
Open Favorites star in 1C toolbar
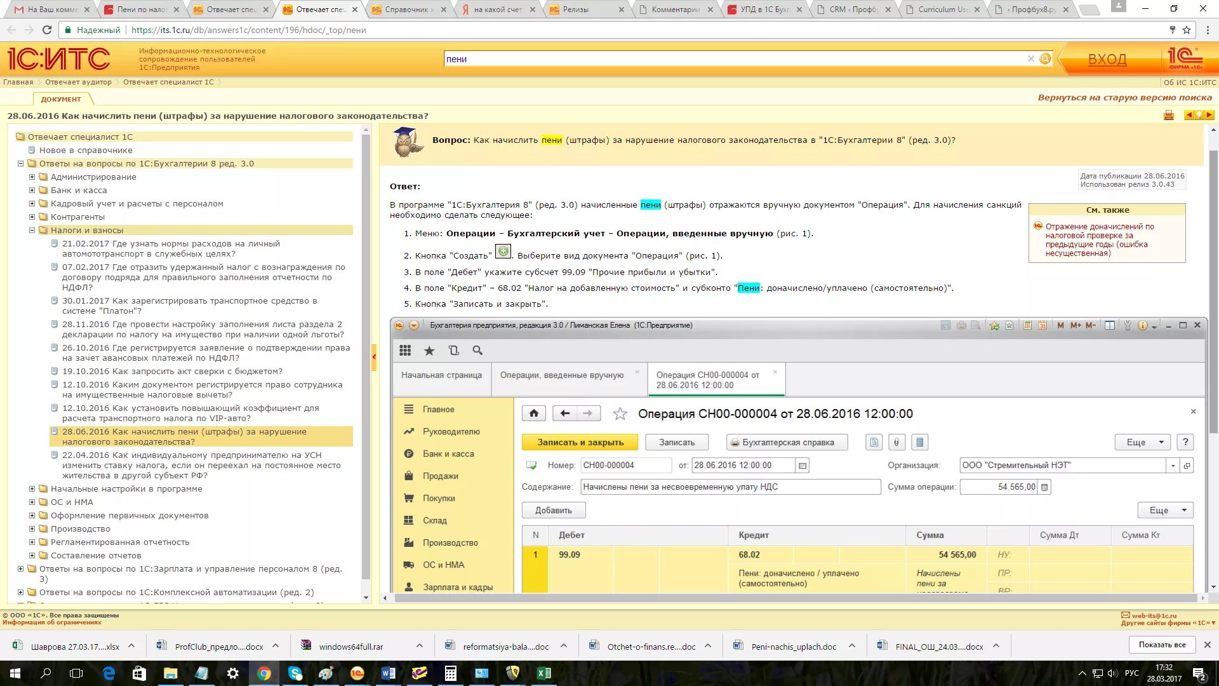click(429, 350)
